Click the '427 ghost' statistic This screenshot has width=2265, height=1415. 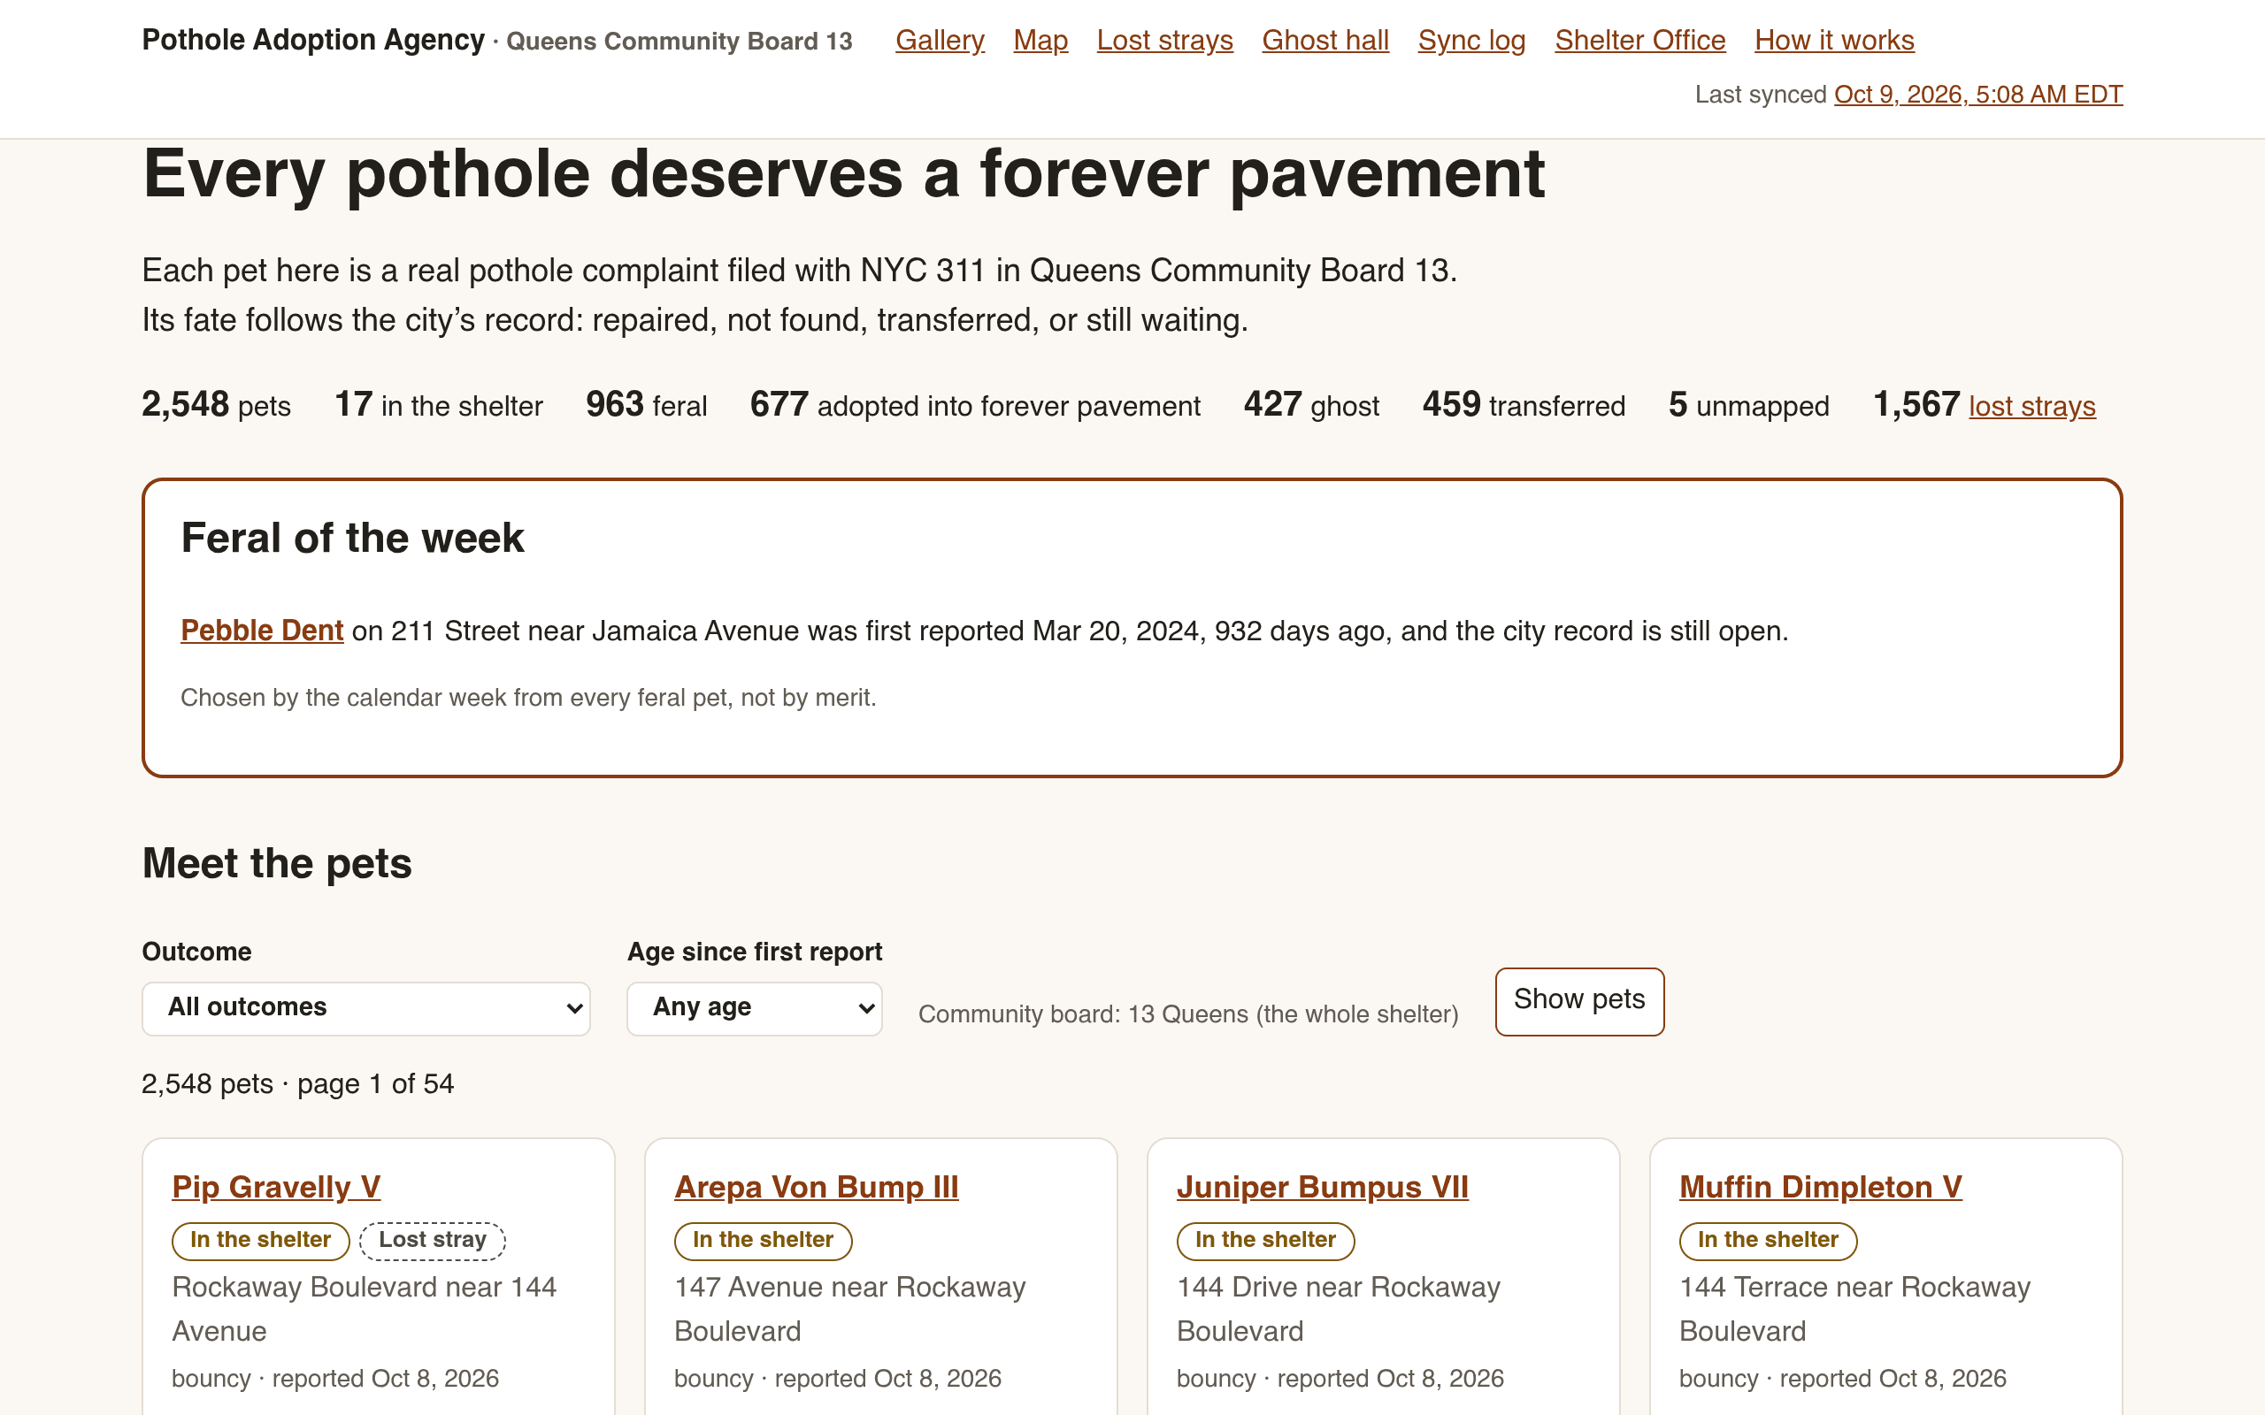coord(1310,405)
